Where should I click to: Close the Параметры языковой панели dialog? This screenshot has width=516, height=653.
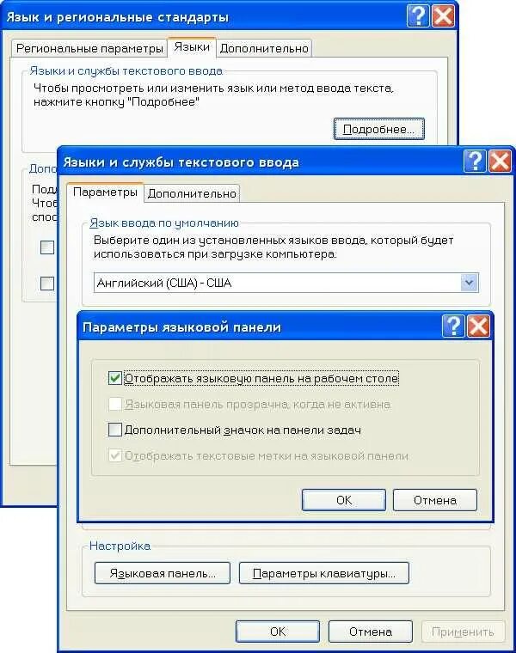pos(478,326)
